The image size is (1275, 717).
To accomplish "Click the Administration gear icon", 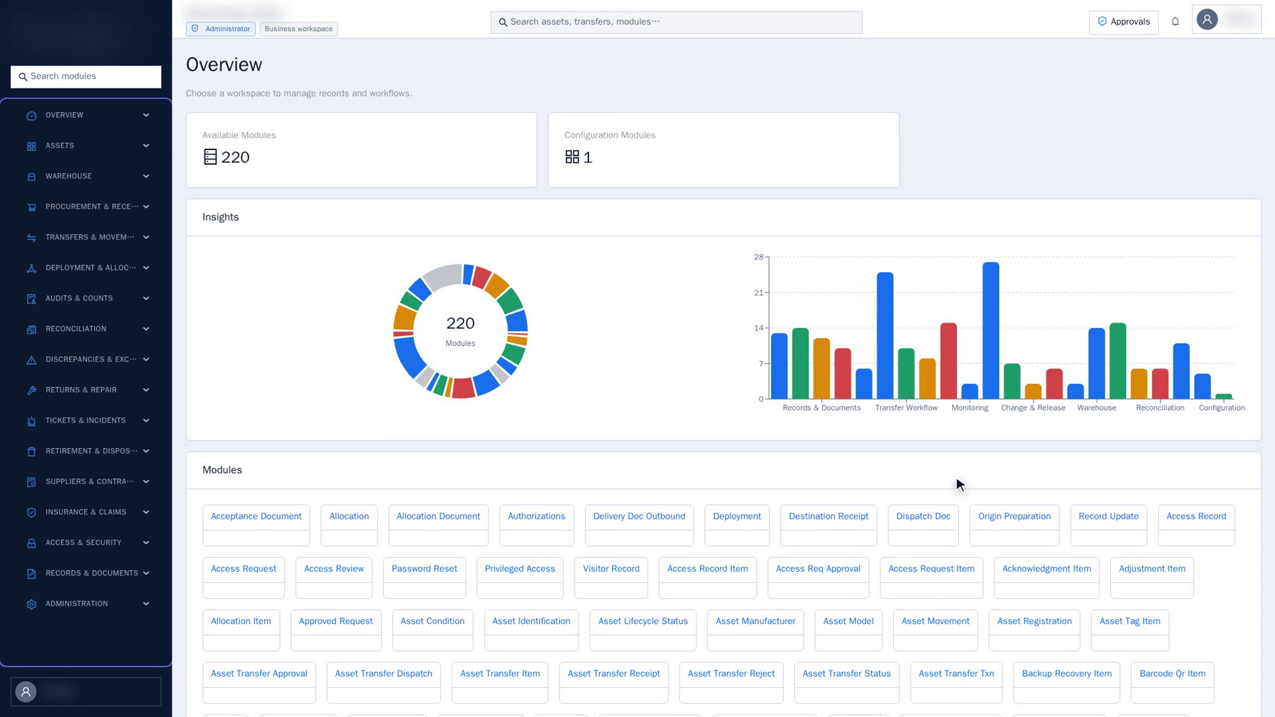I will click(31, 604).
